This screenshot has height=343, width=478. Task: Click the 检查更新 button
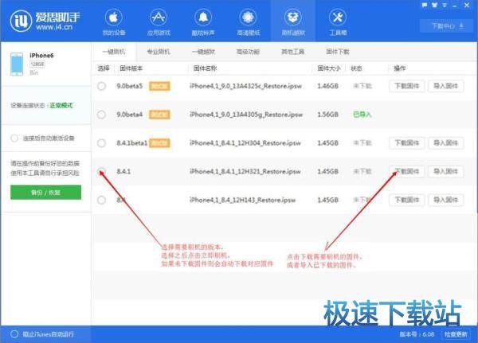[456, 334]
